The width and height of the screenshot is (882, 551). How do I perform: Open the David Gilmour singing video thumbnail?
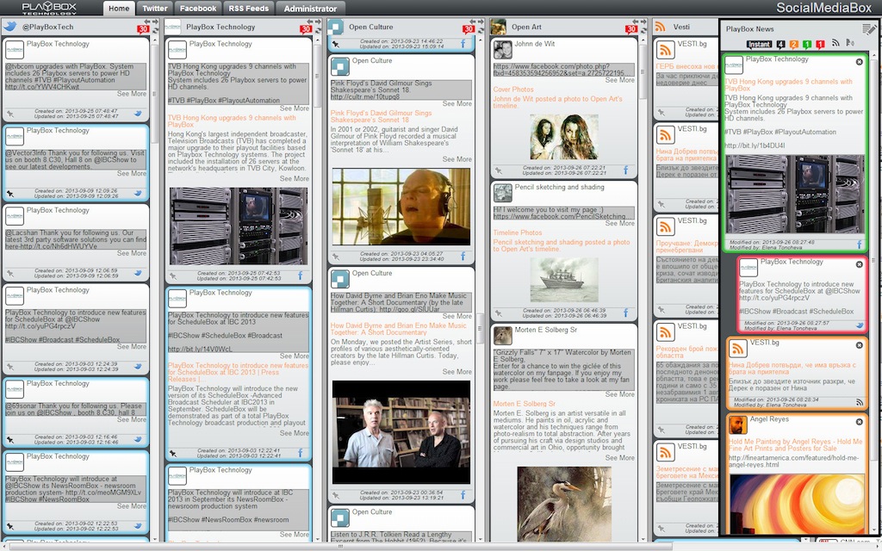point(401,207)
